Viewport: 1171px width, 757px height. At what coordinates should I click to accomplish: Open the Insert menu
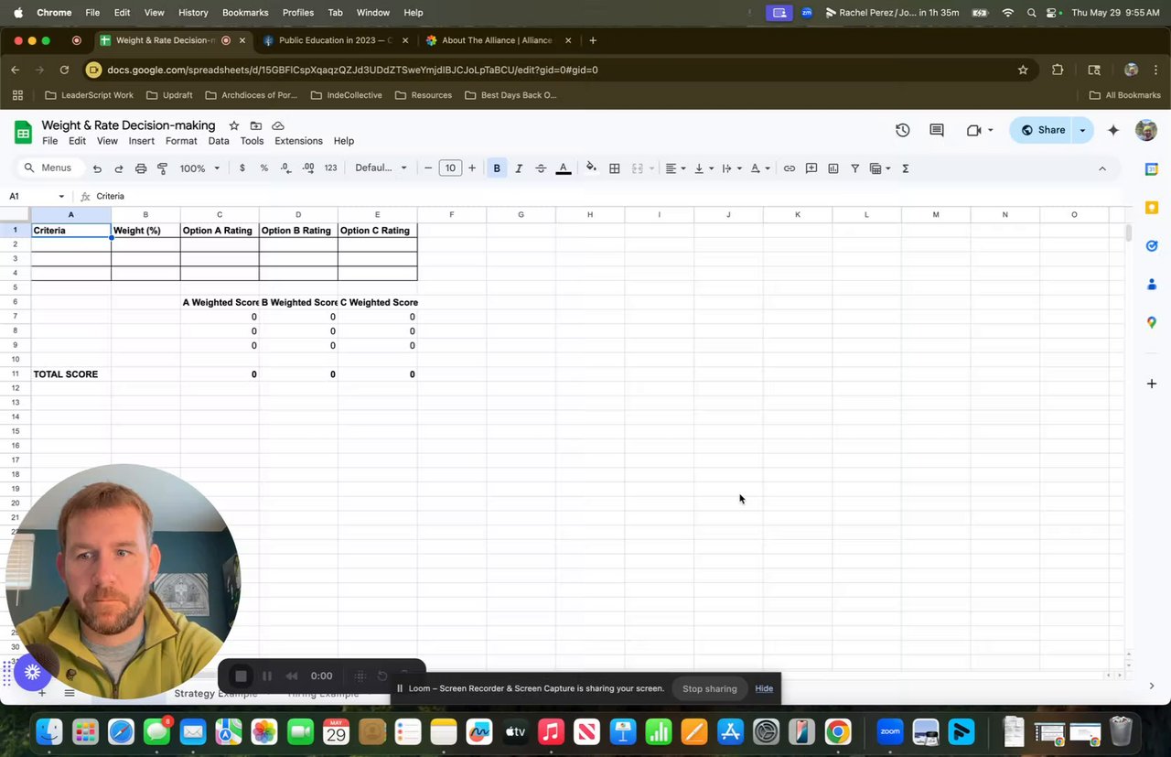(x=142, y=141)
